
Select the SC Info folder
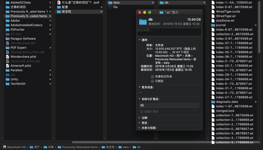pos(28,34)
